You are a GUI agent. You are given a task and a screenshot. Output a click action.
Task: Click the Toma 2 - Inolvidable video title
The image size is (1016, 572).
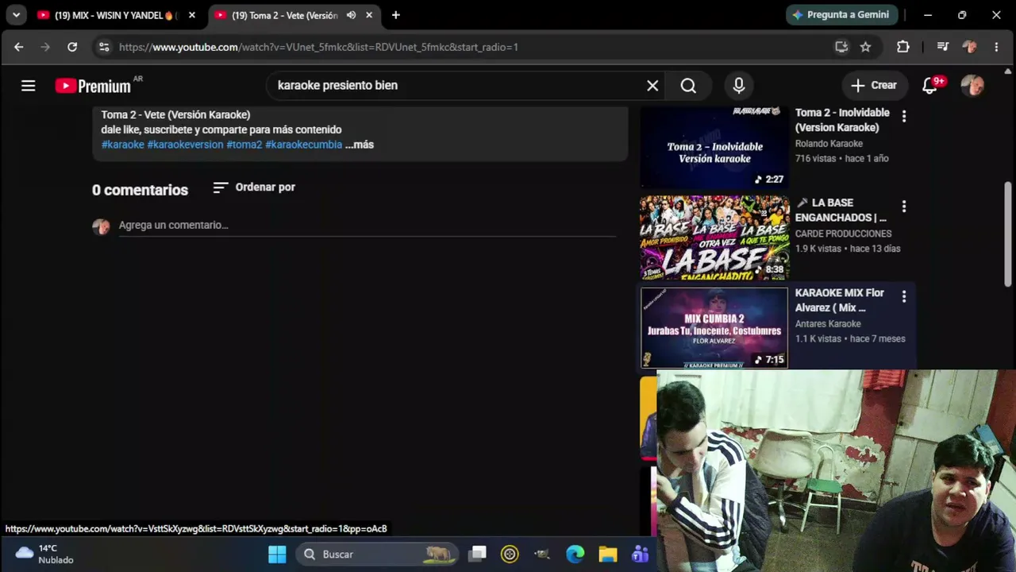click(842, 120)
